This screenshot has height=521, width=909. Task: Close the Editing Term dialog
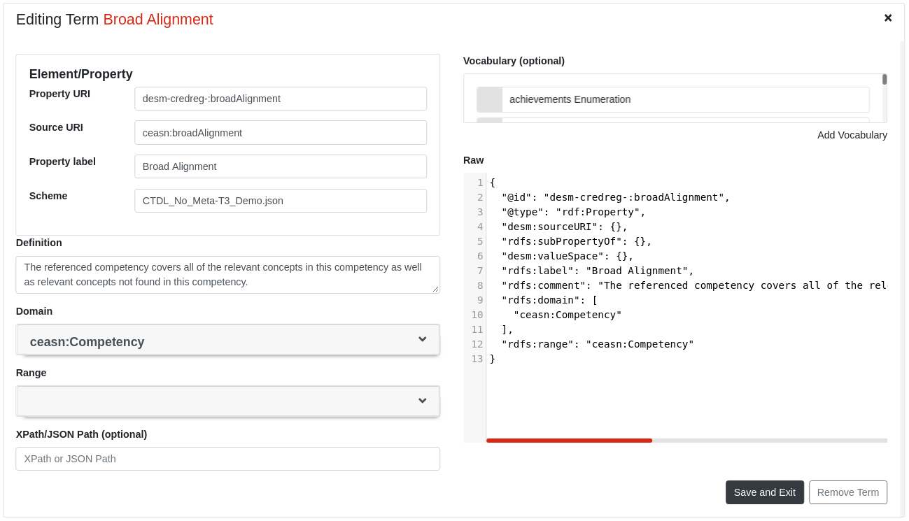(x=888, y=18)
